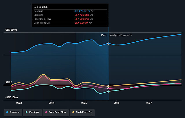Click the Past section label
This screenshot has height=118, width=185.
click(x=103, y=35)
